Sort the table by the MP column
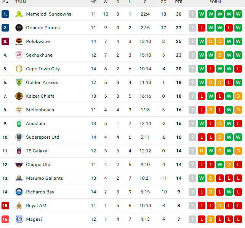 [93, 2]
